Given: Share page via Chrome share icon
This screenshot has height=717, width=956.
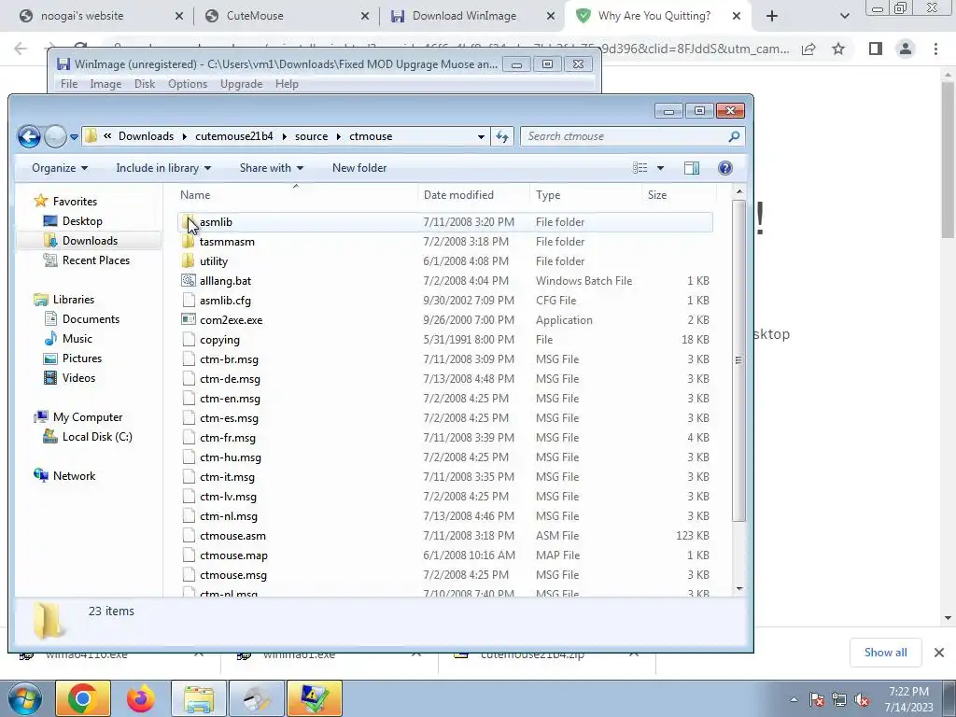Looking at the screenshot, I should click(x=808, y=49).
